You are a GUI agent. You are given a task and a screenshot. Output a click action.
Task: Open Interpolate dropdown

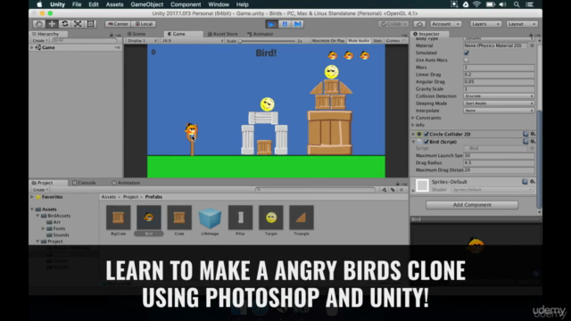[x=499, y=111]
